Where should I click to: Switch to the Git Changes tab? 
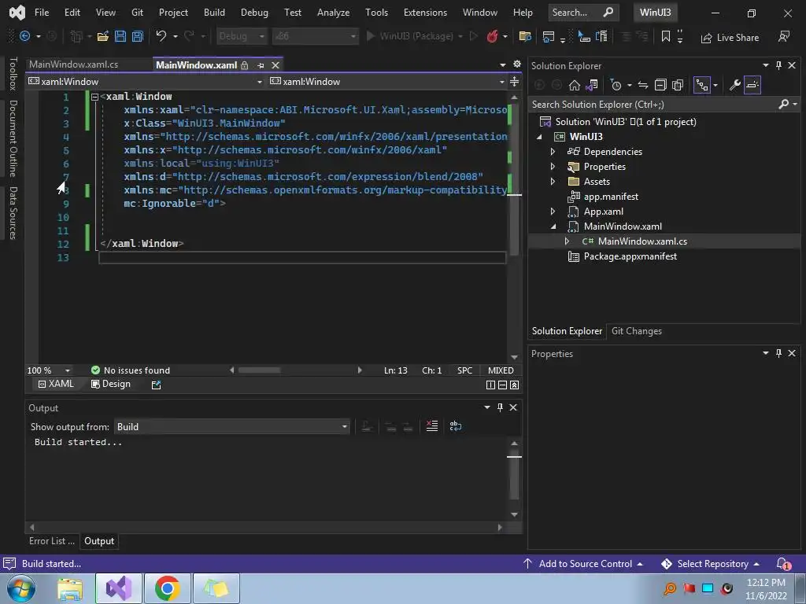[x=636, y=331]
